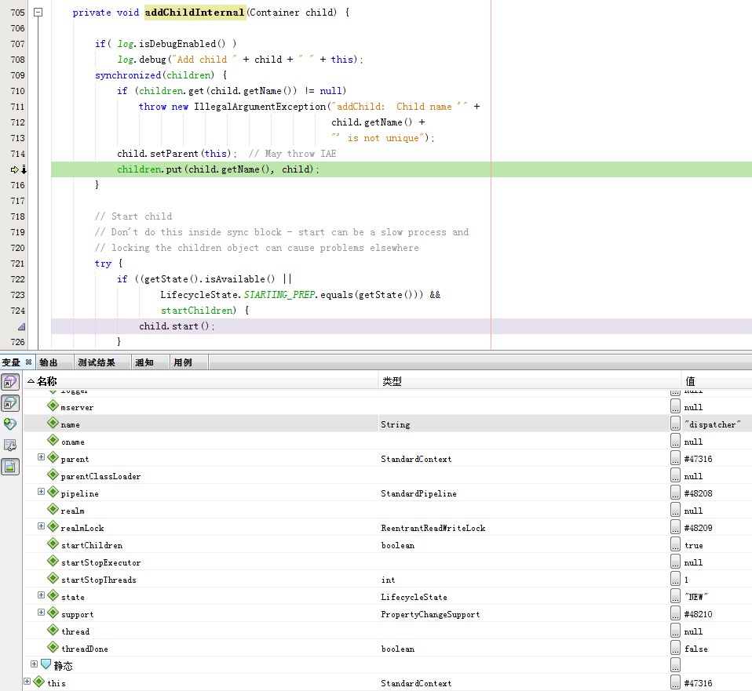752x691 pixels.
Task: Expand the parent variable node
Action: [42, 457]
